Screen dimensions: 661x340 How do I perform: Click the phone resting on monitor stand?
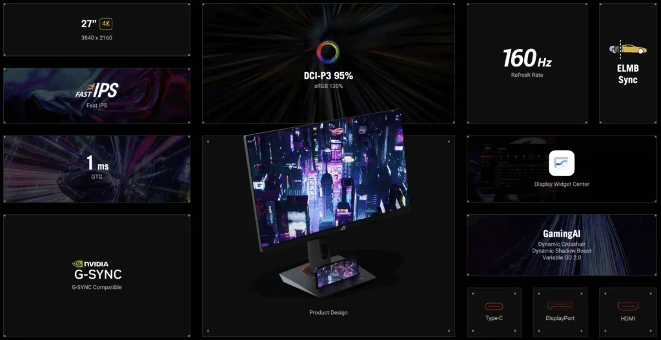[x=337, y=273]
